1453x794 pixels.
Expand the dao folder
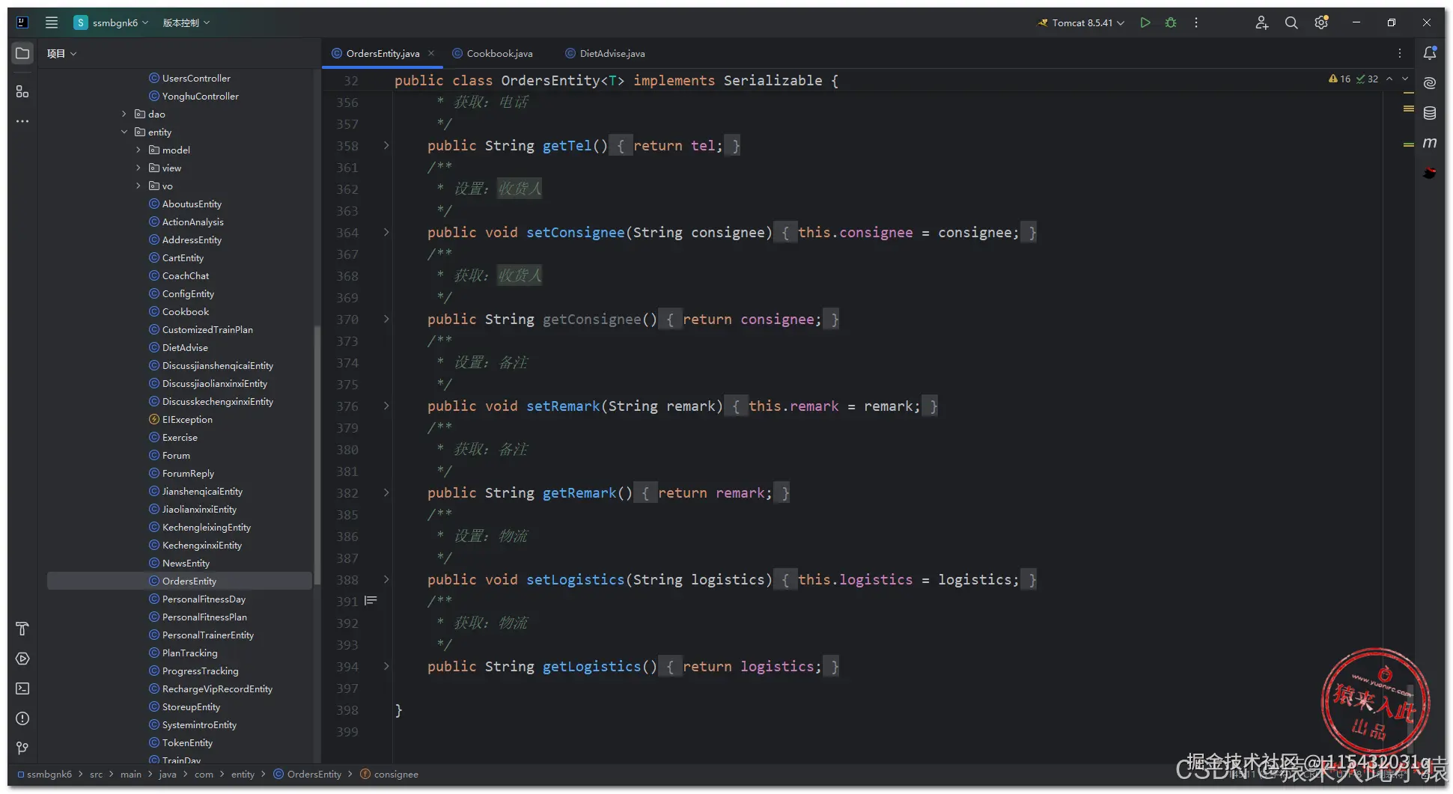point(124,114)
